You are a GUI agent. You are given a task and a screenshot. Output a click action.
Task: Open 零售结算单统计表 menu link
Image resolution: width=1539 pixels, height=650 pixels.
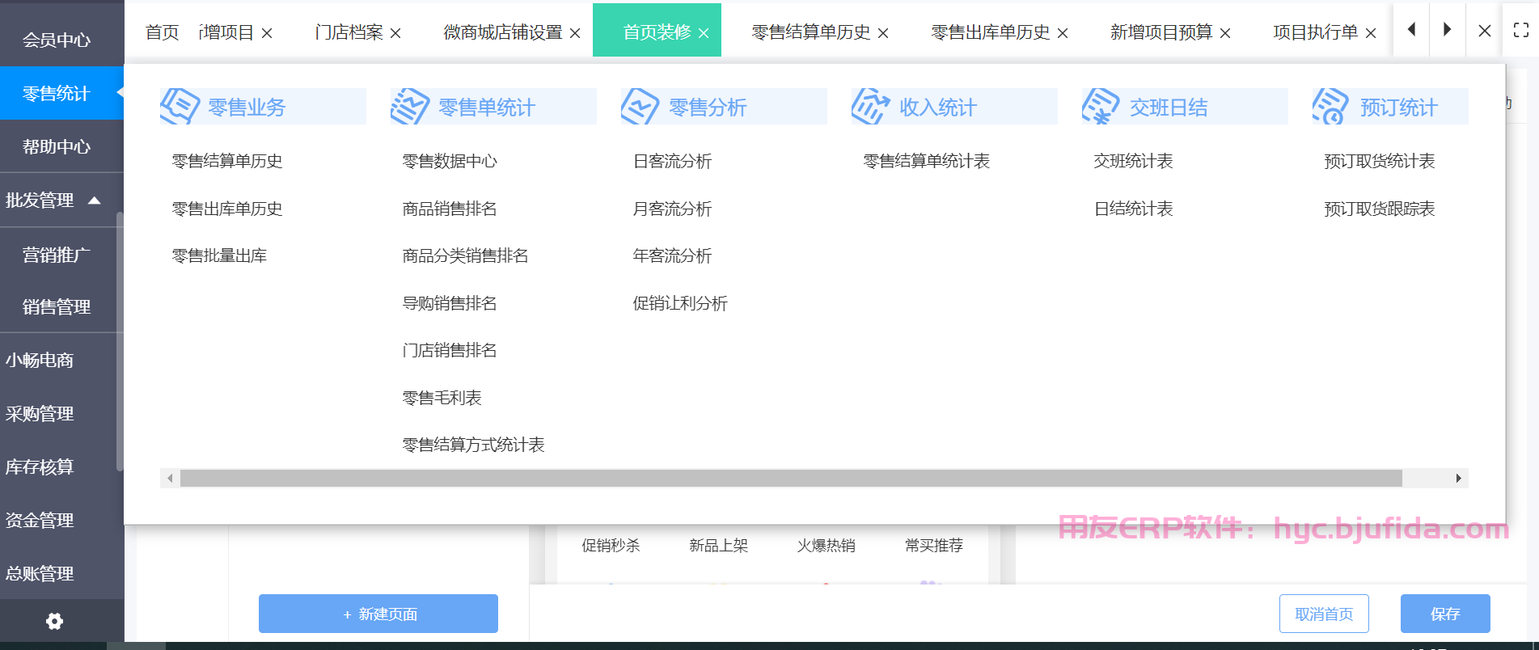point(927,161)
